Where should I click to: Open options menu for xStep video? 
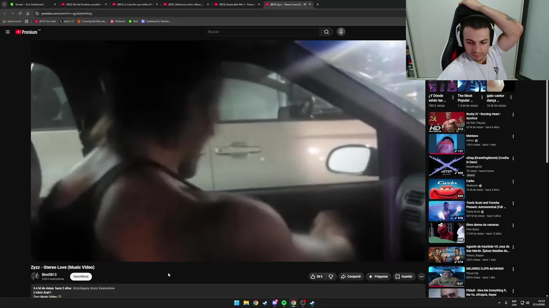tap(513, 158)
